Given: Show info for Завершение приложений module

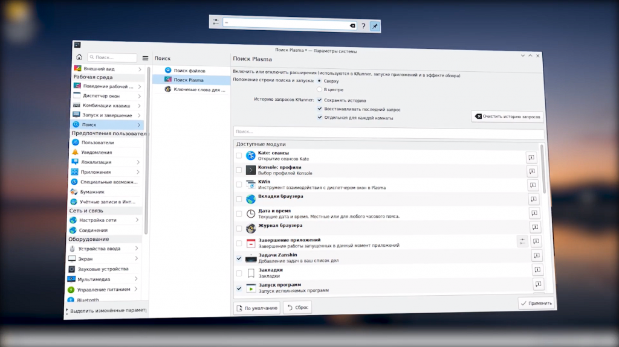Looking at the screenshot, I should [536, 241].
